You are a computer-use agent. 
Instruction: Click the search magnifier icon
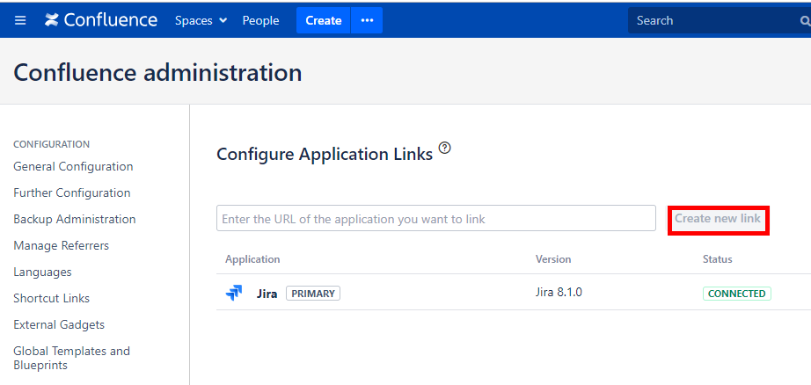pyautogui.click(x=804, y=21)
